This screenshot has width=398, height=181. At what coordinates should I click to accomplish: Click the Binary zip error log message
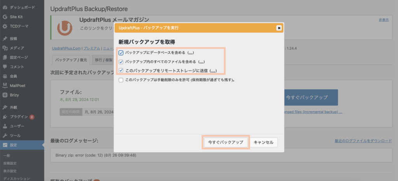(x=96, y=155)
